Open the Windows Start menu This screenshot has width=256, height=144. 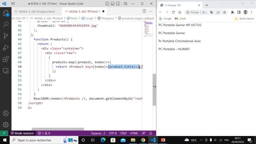[5, 140]
